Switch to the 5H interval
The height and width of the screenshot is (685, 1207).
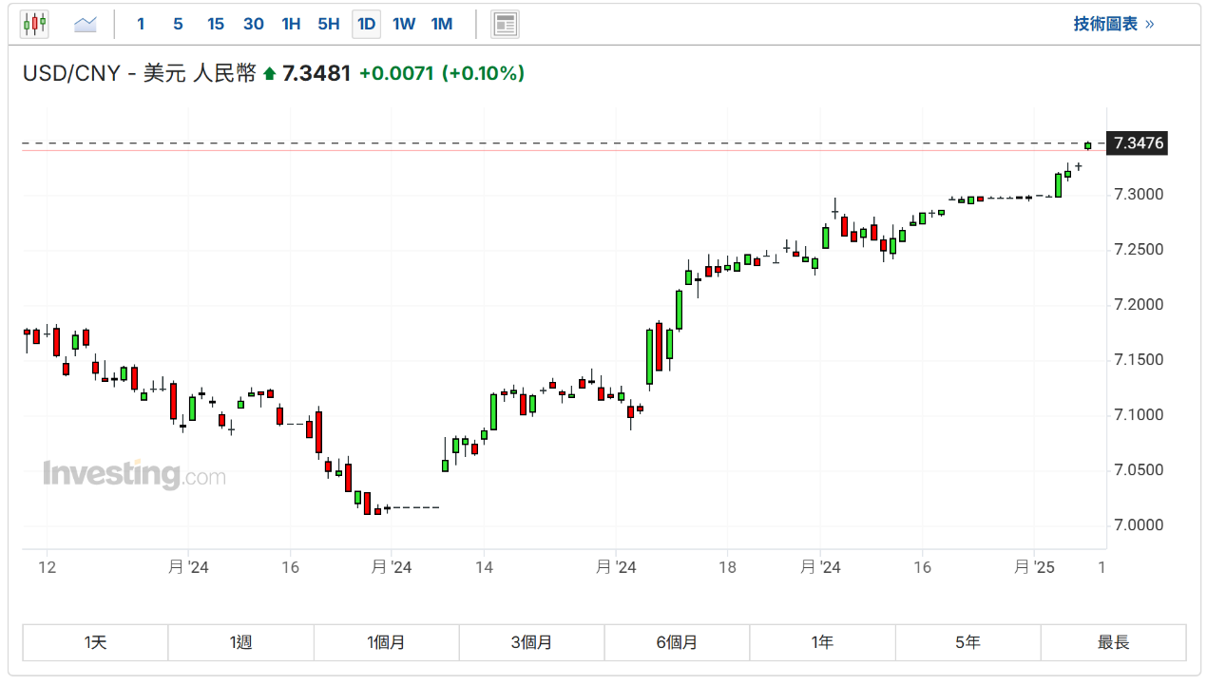click(x=329, y=24)
